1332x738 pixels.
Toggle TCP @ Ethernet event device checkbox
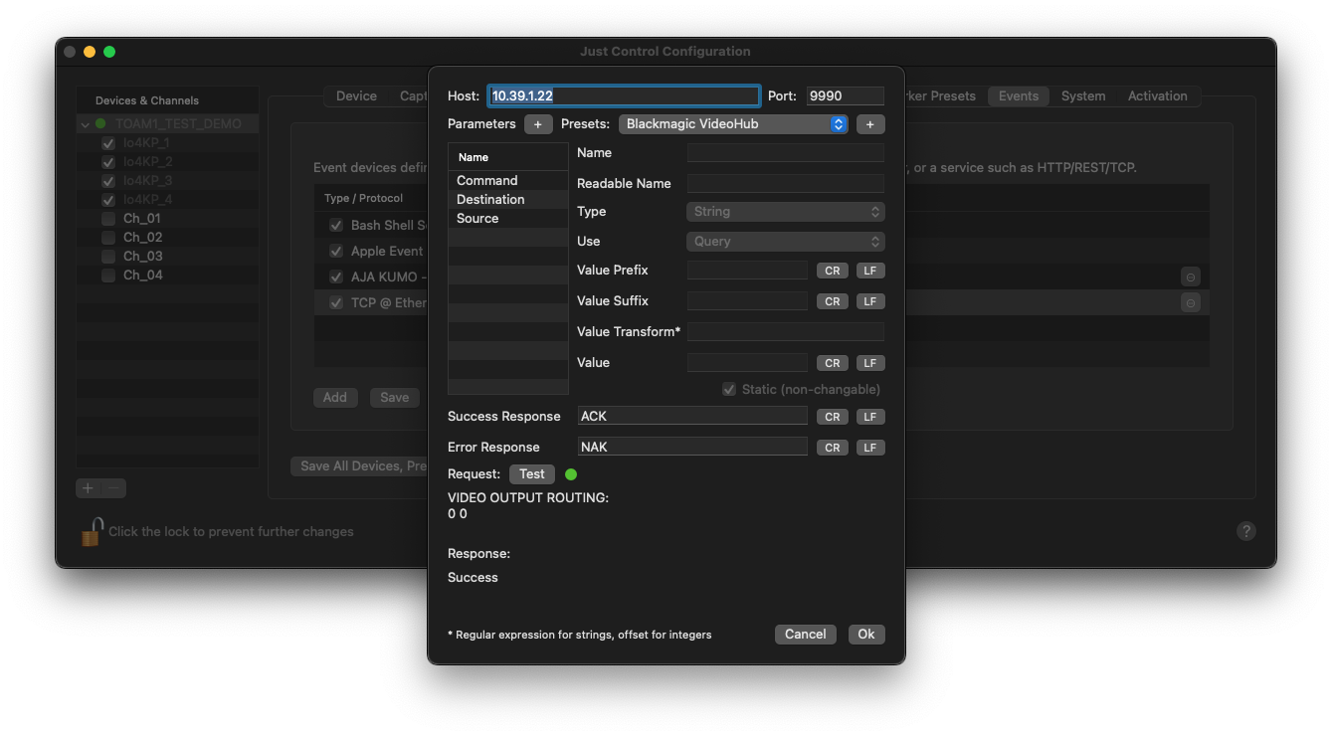336,303
